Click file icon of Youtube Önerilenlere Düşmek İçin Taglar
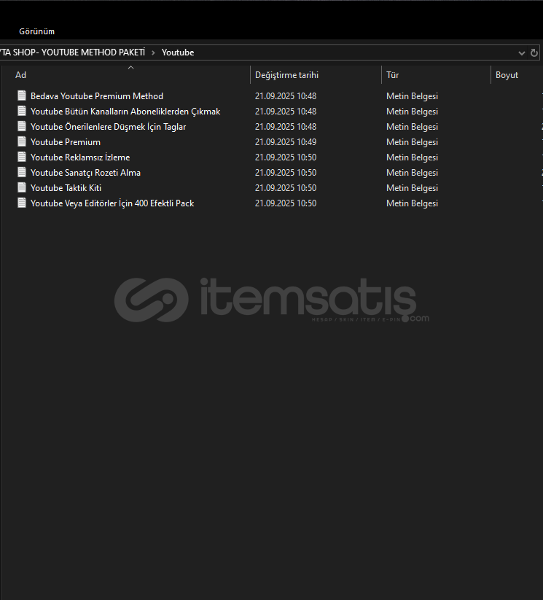Image resolution: width=543 pixels, height=600 pixels. tap(22, 126)
